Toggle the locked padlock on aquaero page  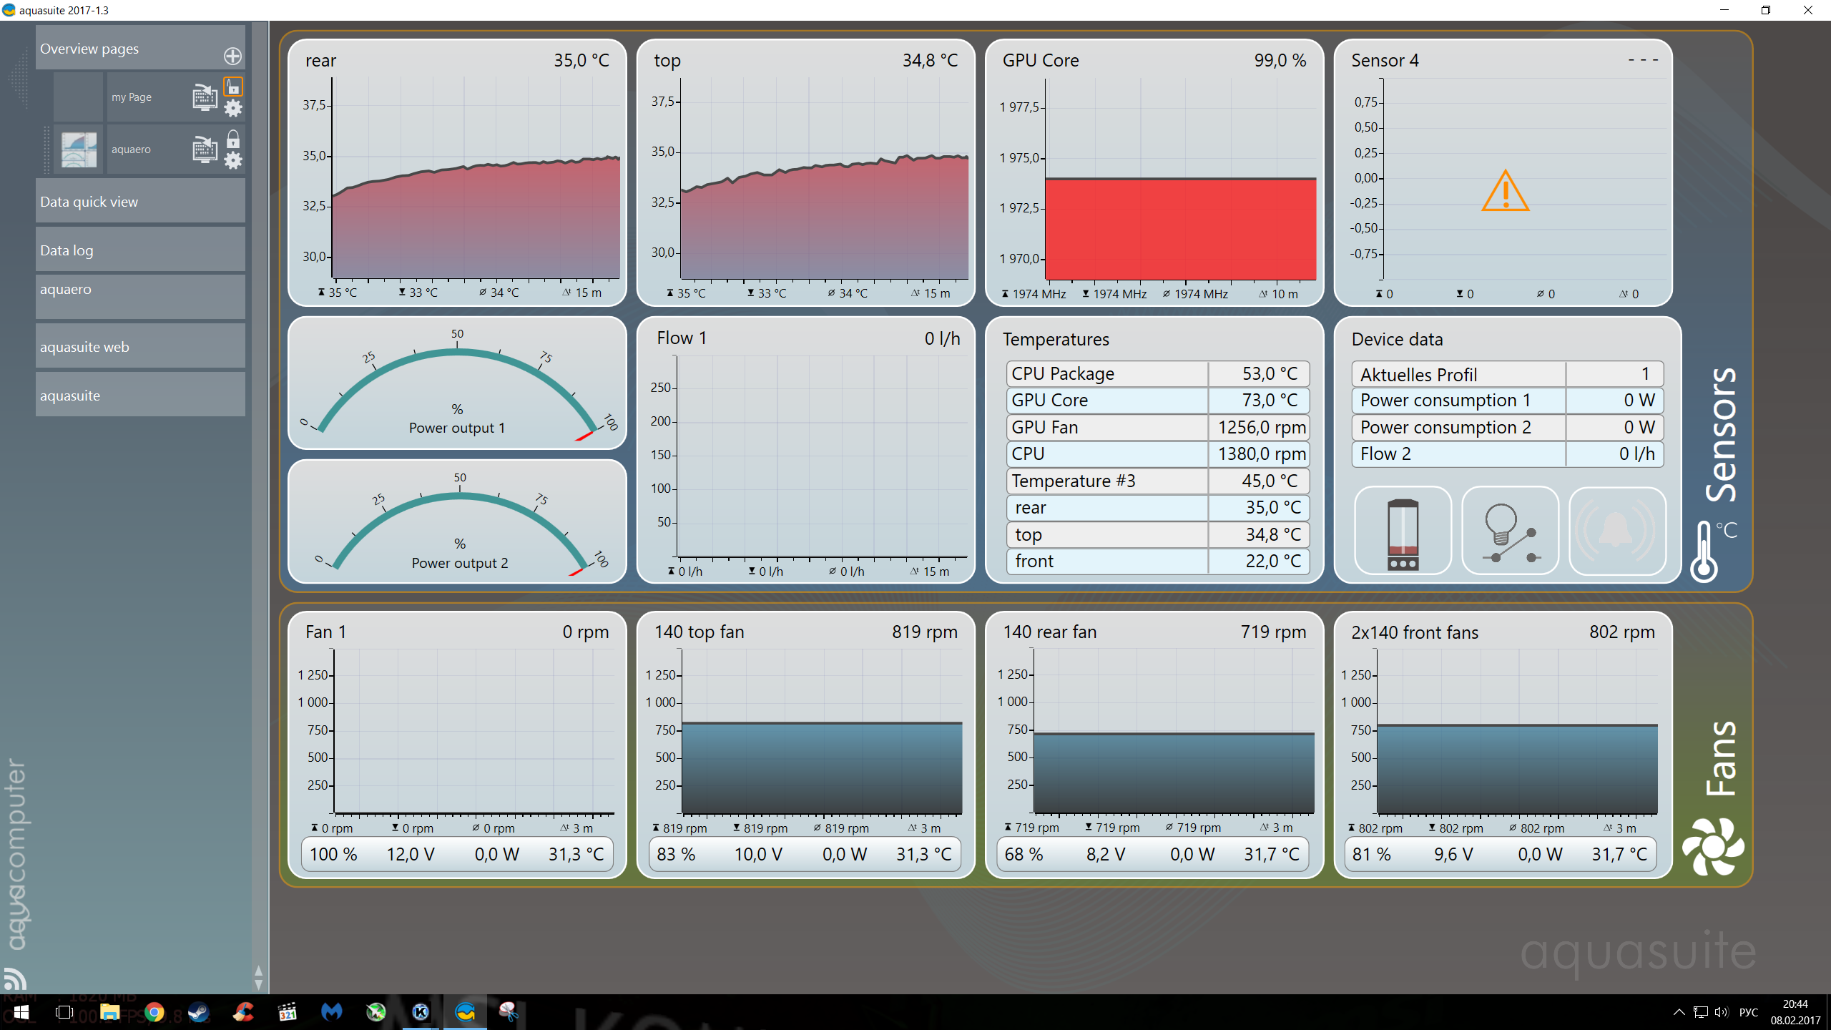(233, 139)
